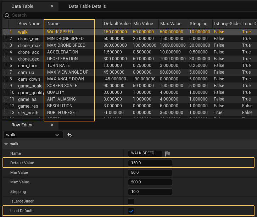Click the localization flag icon next to Name
The image size is (257, 217).
click(168, 153)
